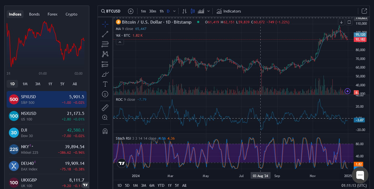
Task: Pick the text annotation tool
Action: (x=105, y=84)
